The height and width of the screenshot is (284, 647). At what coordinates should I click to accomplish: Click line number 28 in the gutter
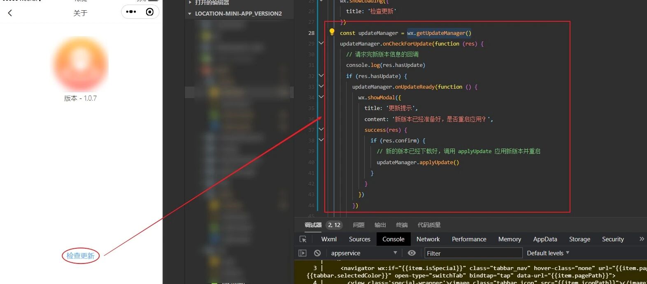click(x=312, y=33)
